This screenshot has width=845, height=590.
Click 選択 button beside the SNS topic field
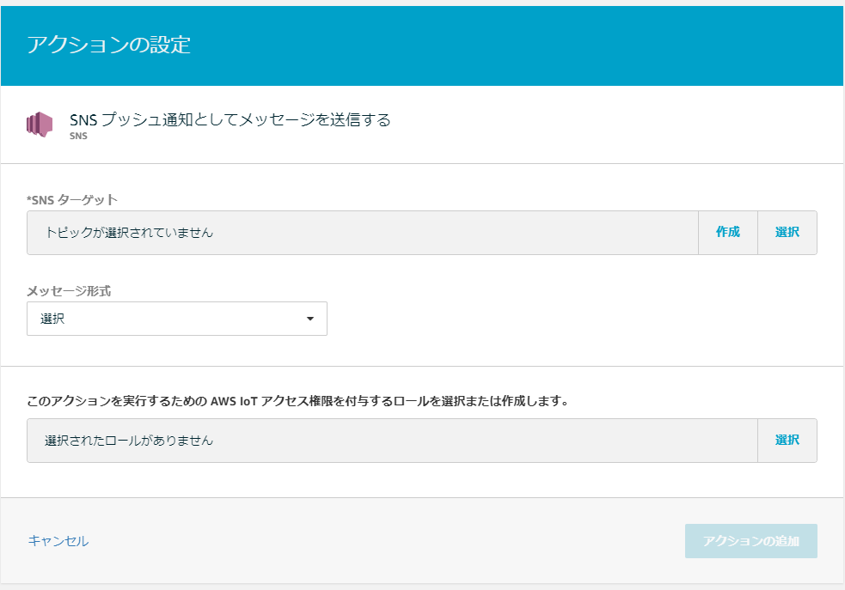point(787,232)
